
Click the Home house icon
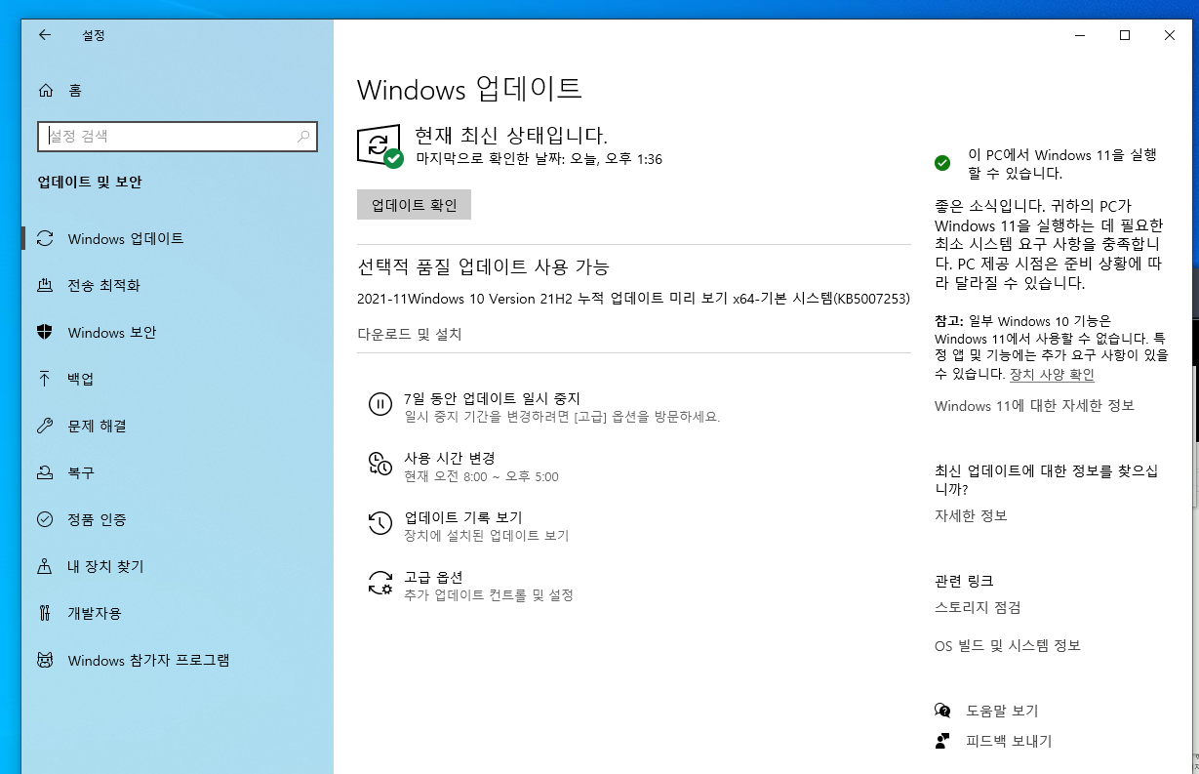[x=45, y=91]
